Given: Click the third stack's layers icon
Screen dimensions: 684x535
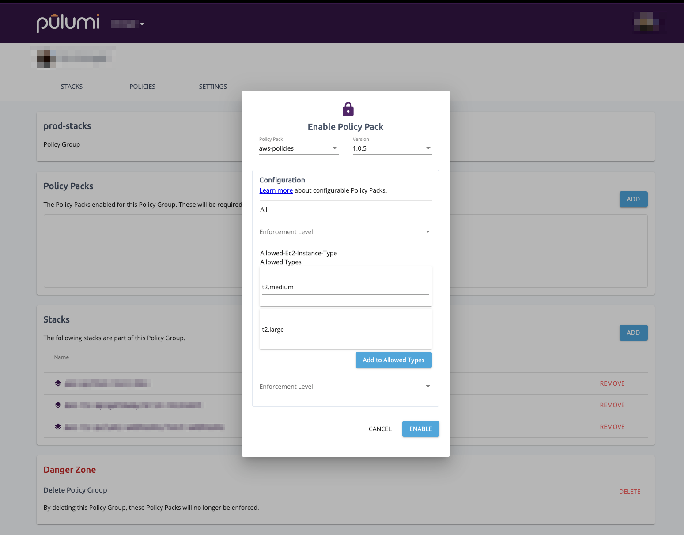Looking at the screenshot, I should (x=58, y=427).
